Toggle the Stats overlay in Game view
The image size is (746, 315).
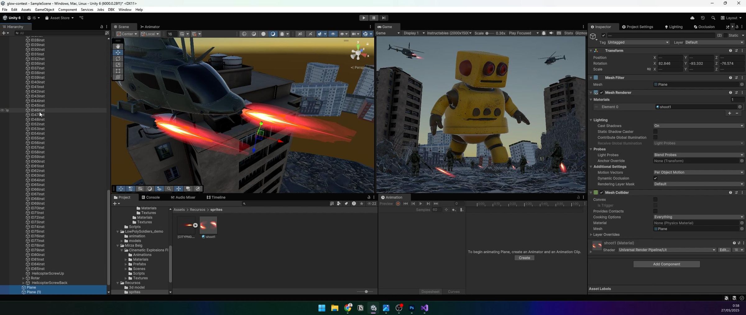(569, 33)
